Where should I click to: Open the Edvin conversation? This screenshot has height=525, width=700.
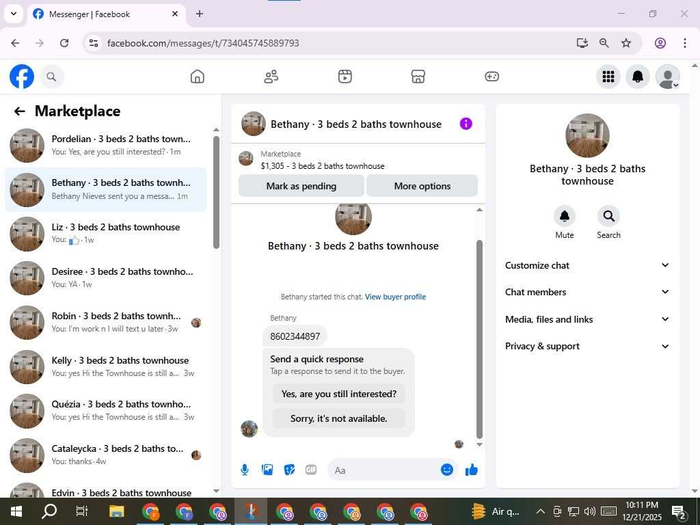[x=105, y=489]
